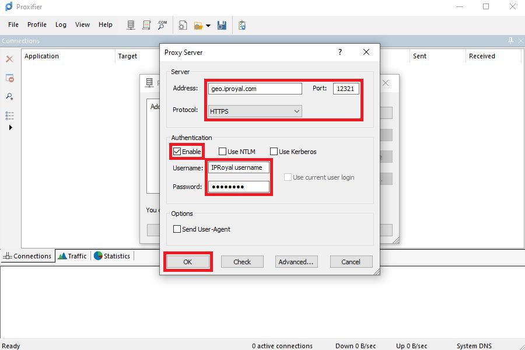Click Proxifier logo in title bar
The image size is (525, 350).
pyautogui.click(x=9, y=6)
